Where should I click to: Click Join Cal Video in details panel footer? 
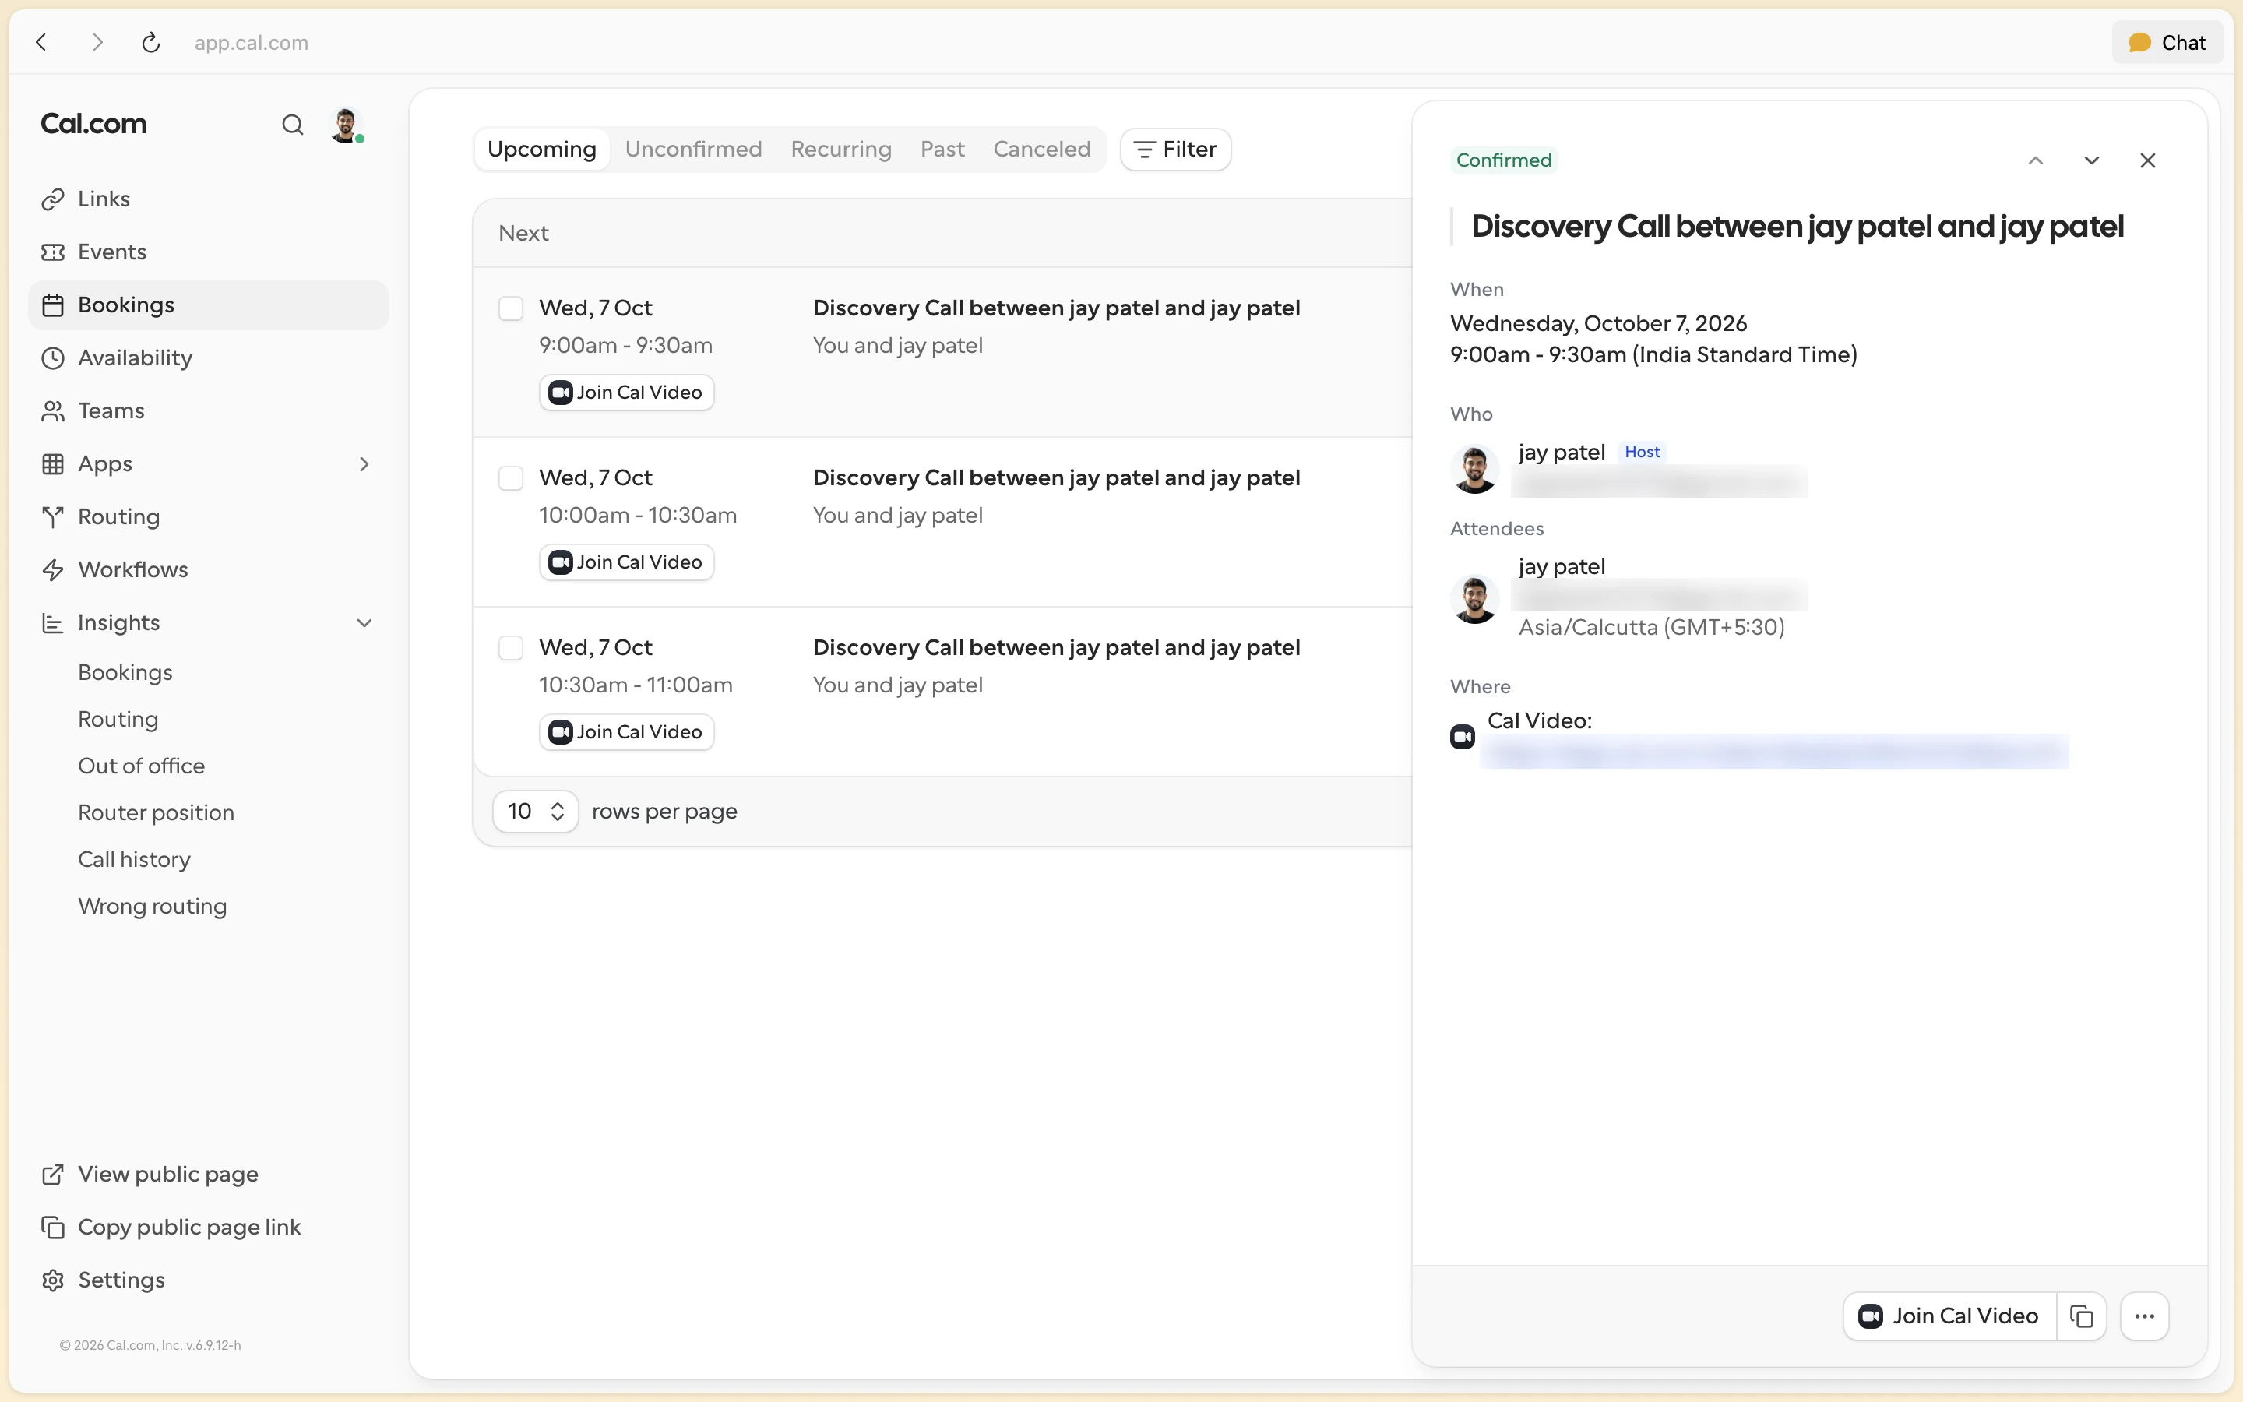pos(1950,1316)
